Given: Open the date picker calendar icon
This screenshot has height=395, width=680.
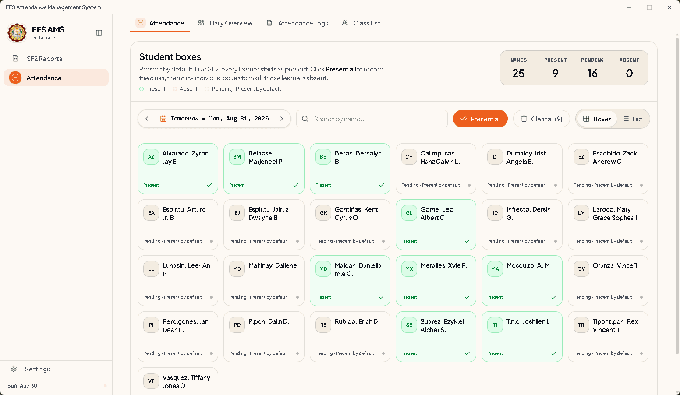Looking at the screenshot, I should pos(163,119).
